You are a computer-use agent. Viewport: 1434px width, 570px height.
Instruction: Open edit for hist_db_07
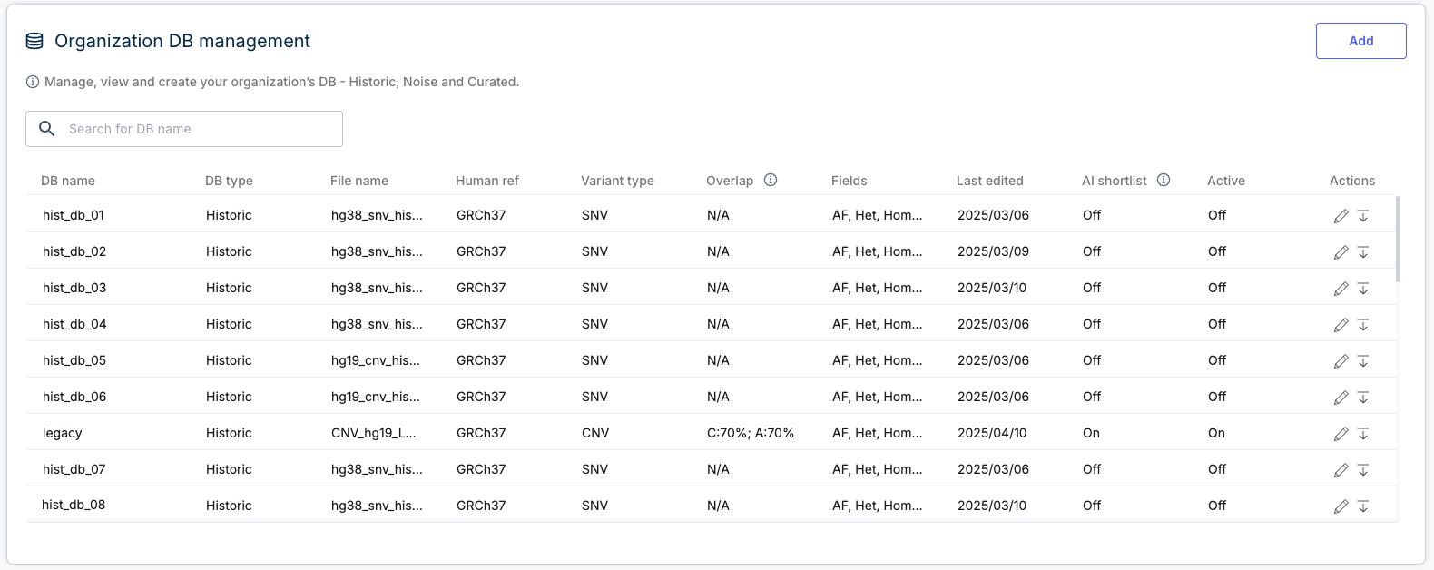[x=1341, y=470]
